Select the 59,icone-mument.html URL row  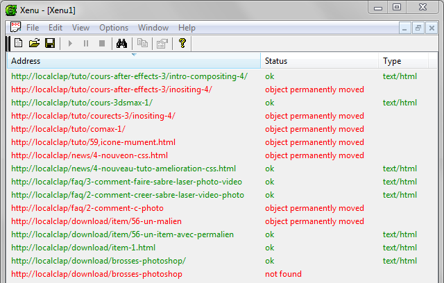coord(93,142)
